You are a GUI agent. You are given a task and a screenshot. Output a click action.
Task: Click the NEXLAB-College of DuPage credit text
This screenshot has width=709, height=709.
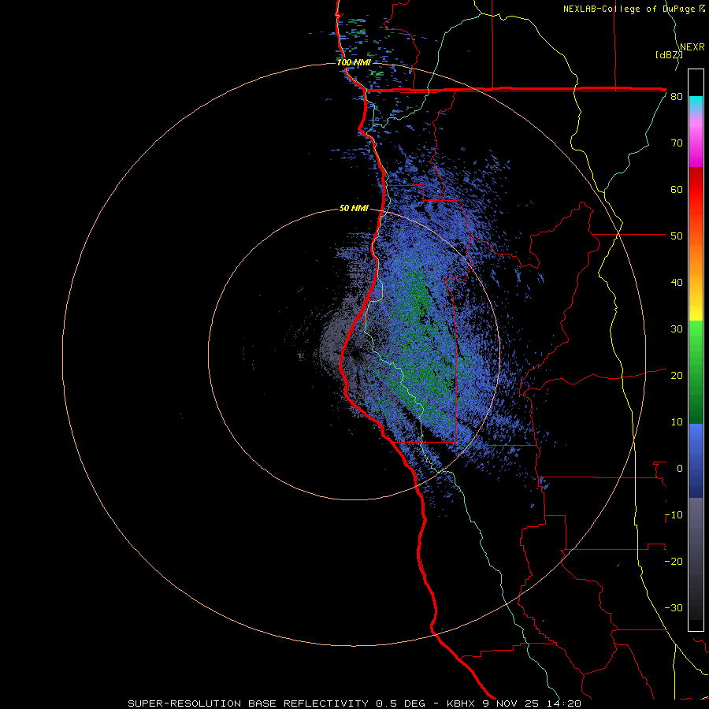coord(629,9)
